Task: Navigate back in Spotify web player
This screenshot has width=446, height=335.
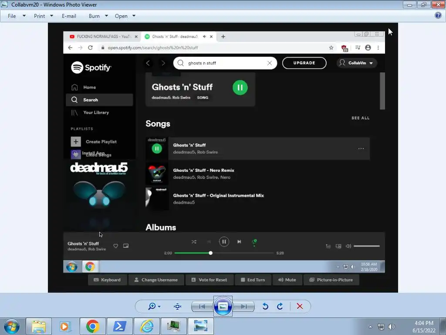Action: click(x=148, y=63)
